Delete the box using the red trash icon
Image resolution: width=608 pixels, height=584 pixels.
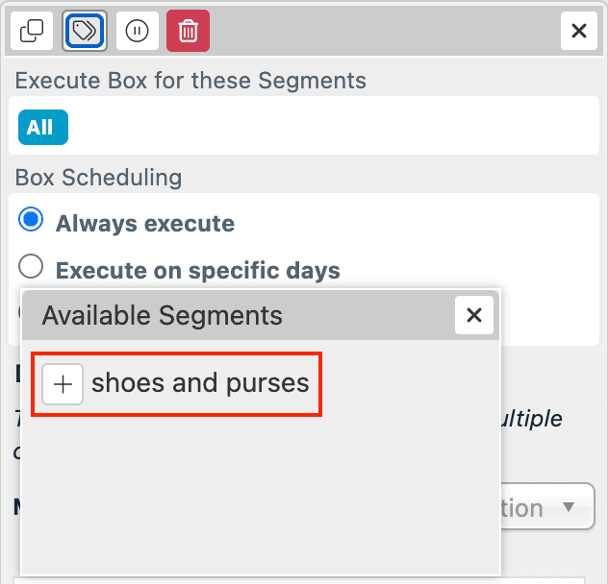[188, 32]
